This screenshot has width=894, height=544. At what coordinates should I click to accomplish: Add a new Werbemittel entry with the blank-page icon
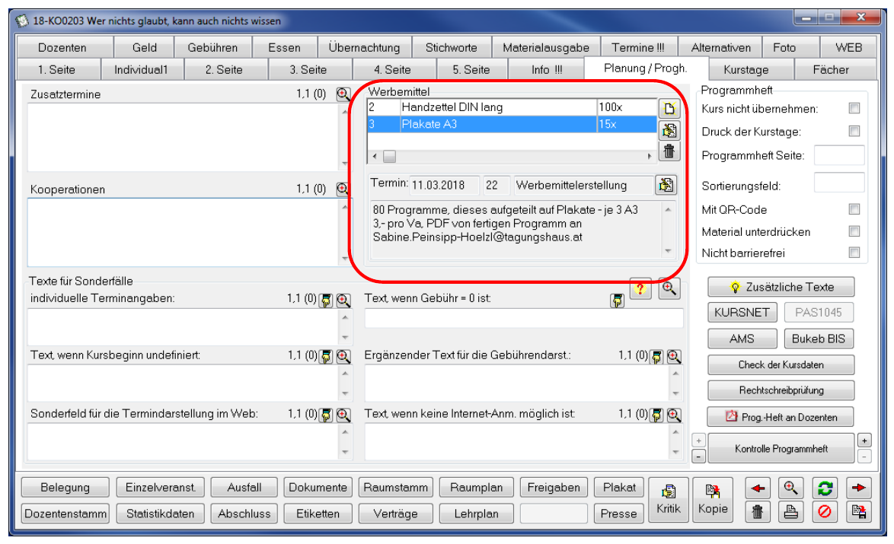coord(669,108)
